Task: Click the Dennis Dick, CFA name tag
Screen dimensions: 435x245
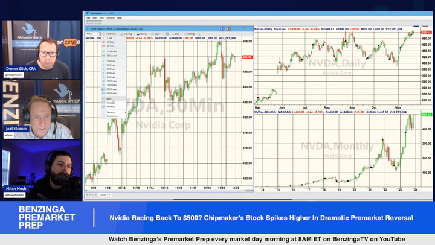Action: pos(21,68)
